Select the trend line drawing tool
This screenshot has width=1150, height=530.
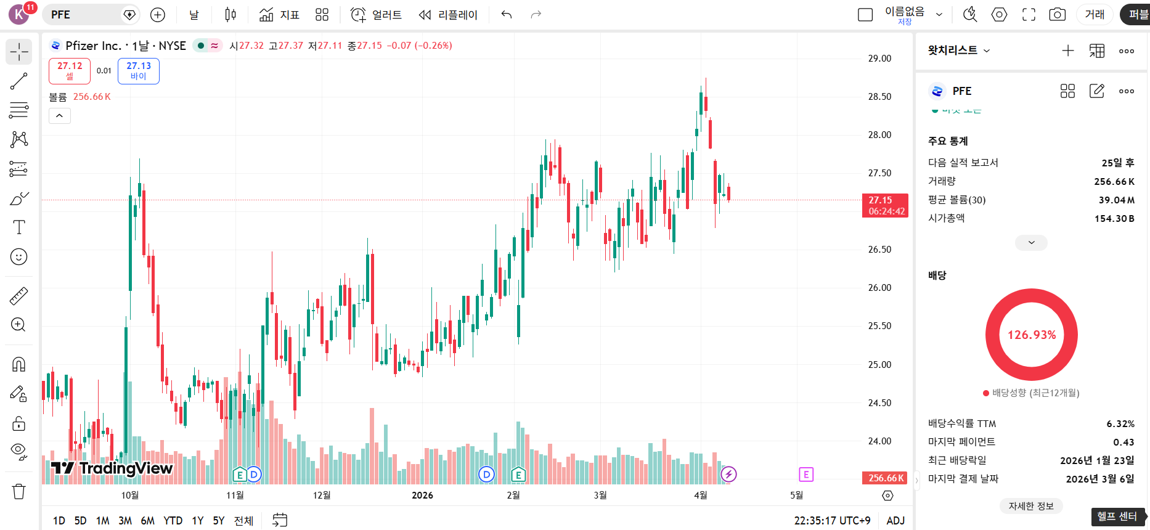click(x=19, y=81)
